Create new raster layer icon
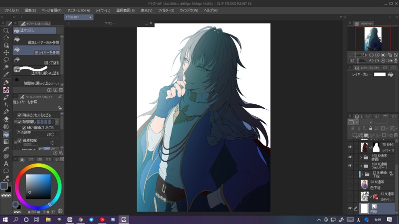This screenshot has width=399, height=224. click(x=355, y=135)
